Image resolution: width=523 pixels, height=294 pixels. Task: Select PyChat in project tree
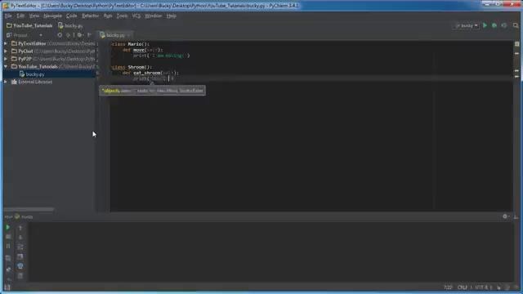25,51
